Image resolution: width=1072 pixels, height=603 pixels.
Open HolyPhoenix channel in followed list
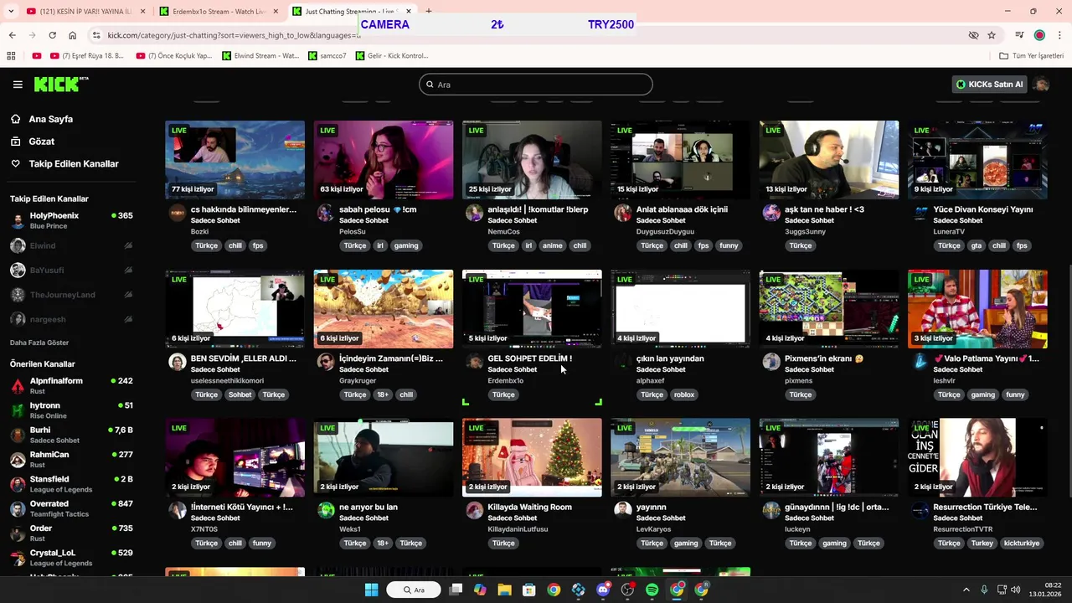[70, 220]
